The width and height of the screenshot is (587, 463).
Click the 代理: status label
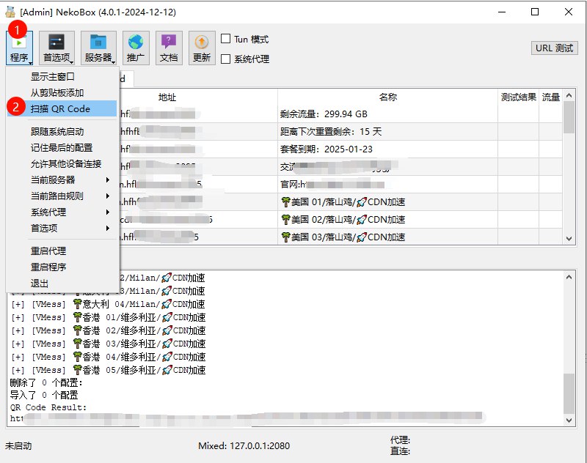tap(400, 440)
